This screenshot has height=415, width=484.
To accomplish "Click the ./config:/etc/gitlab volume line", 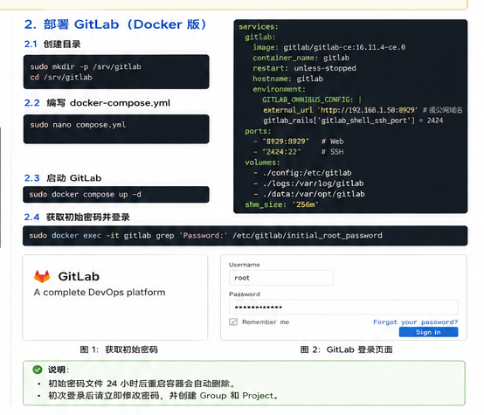I will point(302,173).
